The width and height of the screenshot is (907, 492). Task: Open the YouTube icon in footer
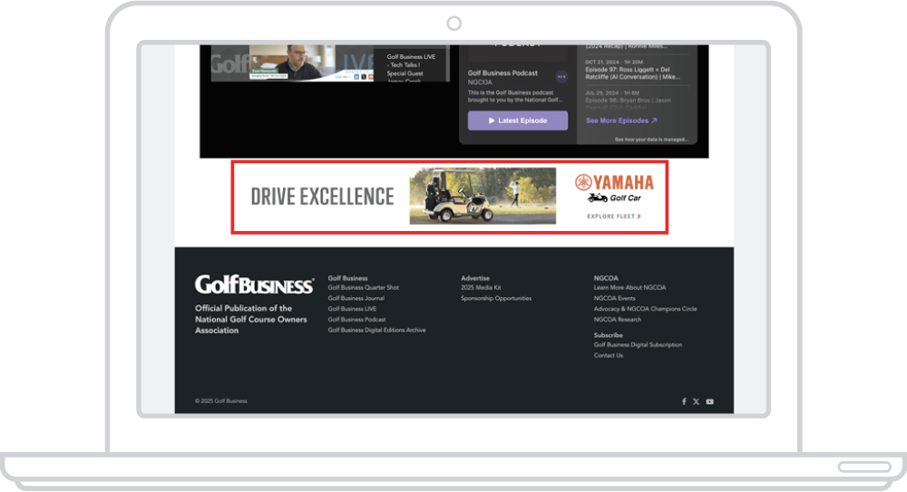pyautogui.click(x=710, y=401)
